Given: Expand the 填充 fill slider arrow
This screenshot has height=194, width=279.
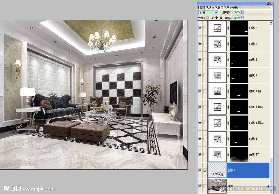Looking at the screenshot, I should (x=242, y=17).
